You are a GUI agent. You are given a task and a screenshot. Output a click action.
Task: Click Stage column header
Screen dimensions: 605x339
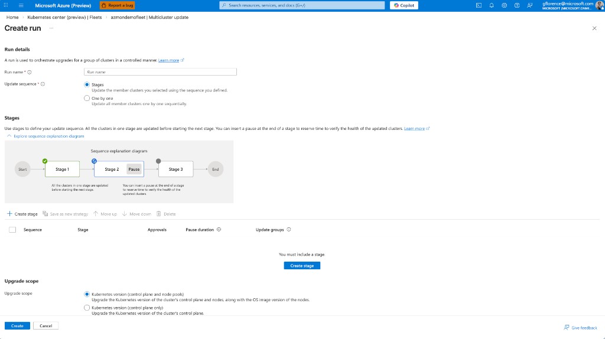pyautogui.click(x=83, y=230)
